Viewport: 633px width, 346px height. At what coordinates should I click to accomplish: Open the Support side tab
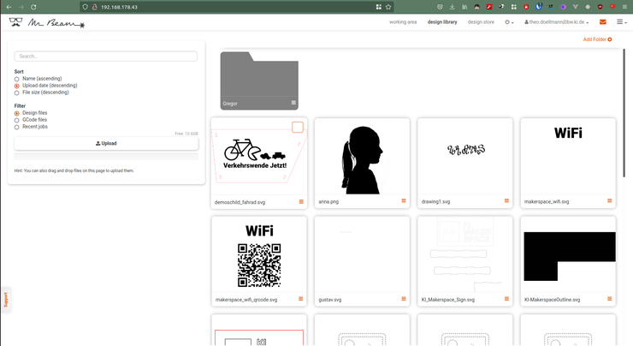(x=6, y=300)
